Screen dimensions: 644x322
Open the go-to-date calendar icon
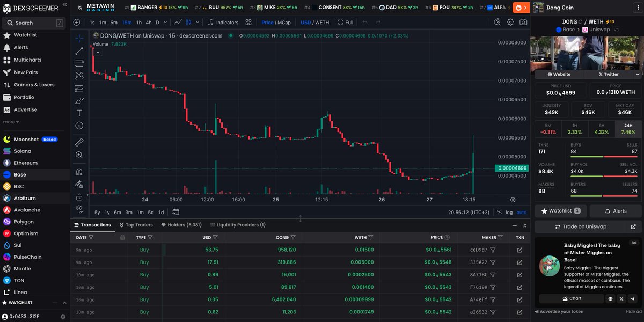175,213
